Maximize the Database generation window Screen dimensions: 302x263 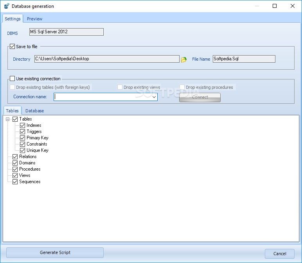coord(275,6)
